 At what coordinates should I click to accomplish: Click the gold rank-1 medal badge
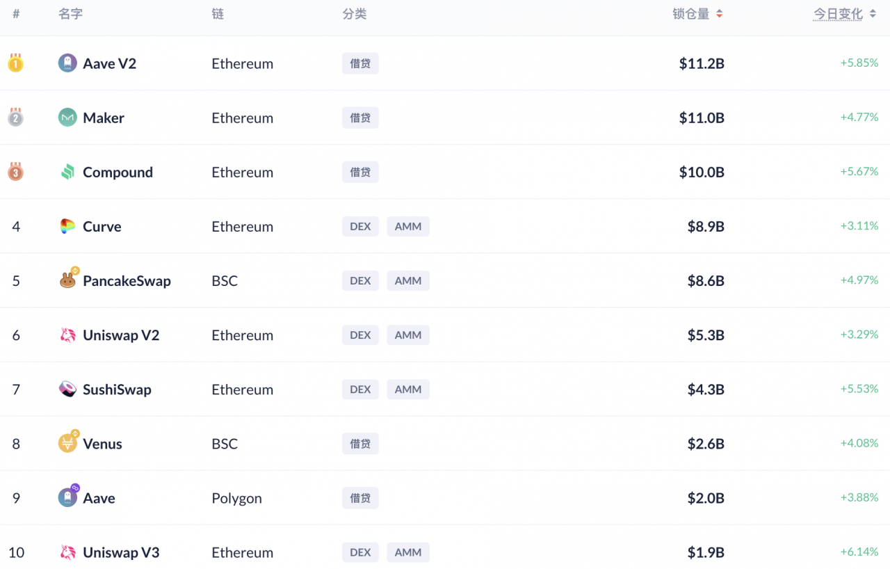click(x=15, y=63)
